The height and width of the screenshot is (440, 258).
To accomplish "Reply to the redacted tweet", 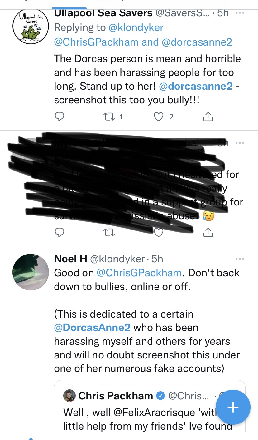I will (x=59, y=232).
